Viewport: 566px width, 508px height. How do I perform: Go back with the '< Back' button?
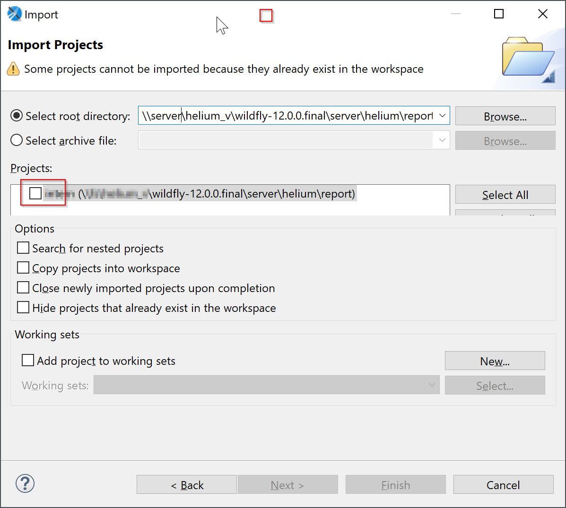(186, 484)
